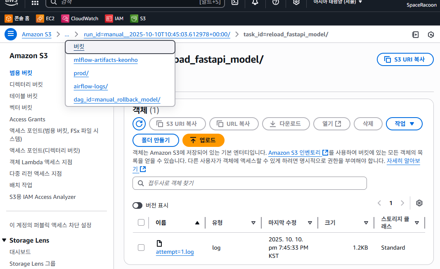Check the select-all objects checkbox
This screenshot has width=440, height=269.
(x=141, y=223)
